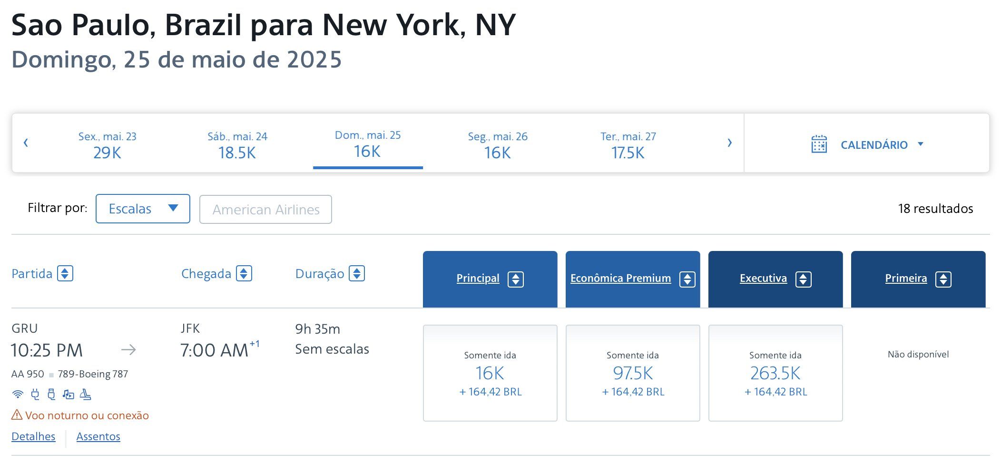Click the USB power amenity icon
Viewport: 1001px width, 462px height.
click(51, 394)
